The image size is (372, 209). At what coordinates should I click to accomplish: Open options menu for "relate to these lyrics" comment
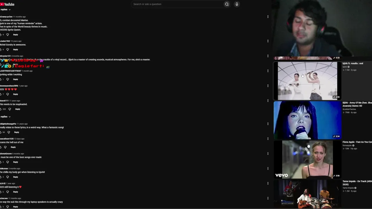point(268,124)
